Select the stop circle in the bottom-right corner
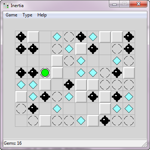 click(129, 120)
